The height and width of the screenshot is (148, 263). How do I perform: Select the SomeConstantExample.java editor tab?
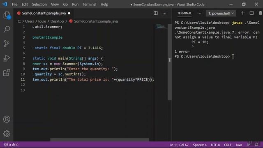[44, 13]
